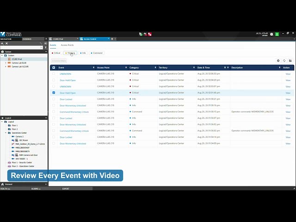Open the CCURE Prod workspace tab
The image size is (296, 222).
64,39
